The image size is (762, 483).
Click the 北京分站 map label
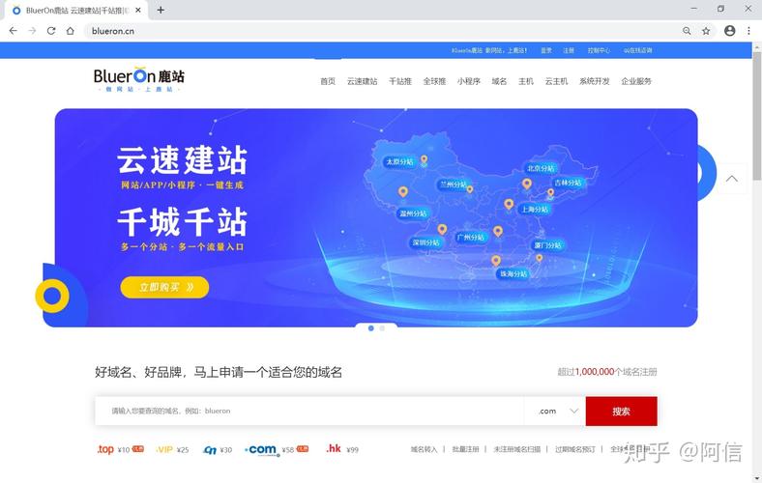pos(541,168)
